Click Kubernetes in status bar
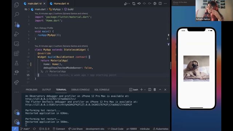The height and width of the screenshot is (131, 233). point(161,129)
